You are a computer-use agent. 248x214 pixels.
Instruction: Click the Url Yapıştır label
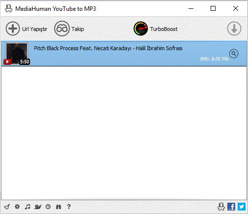pos(34,29)
